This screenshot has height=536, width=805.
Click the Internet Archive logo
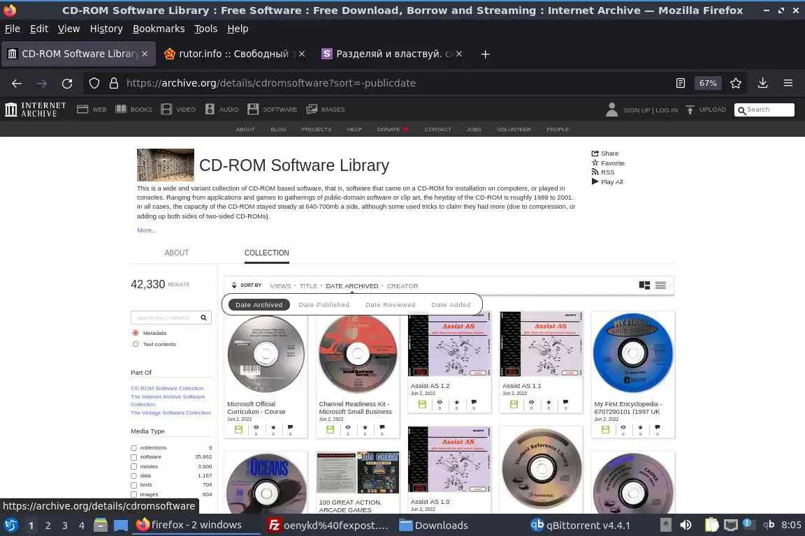click(x=36, y=110)
